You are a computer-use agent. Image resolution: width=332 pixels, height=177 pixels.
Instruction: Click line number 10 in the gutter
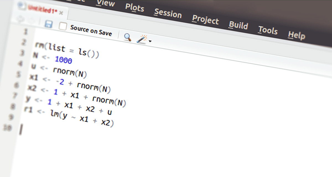7,128
